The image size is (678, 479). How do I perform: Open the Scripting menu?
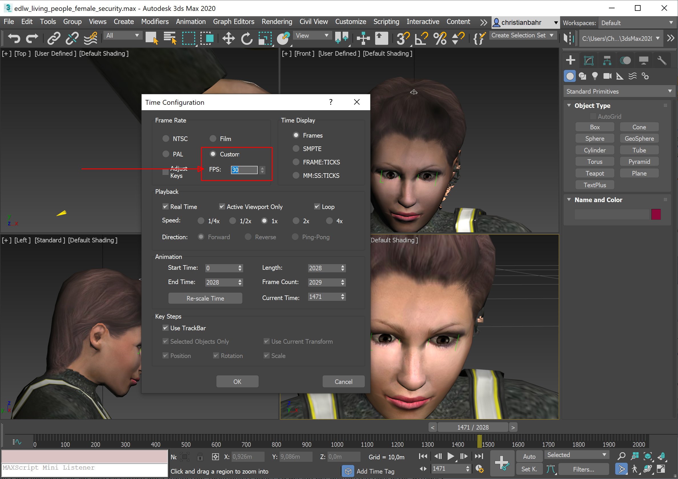coord(386,22)
